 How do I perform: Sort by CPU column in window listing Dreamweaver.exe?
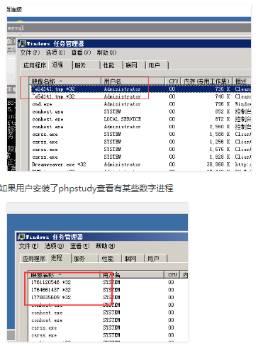pyautogui.click(x=173, y=82)
